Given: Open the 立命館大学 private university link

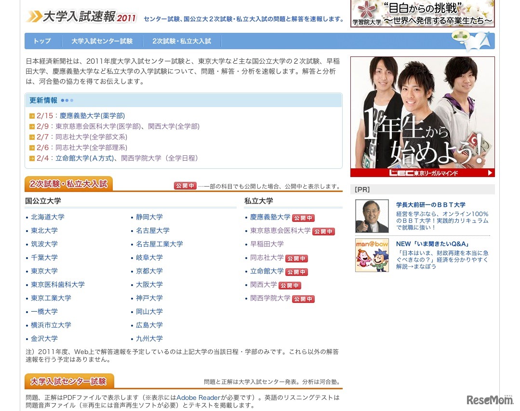Looking at the screenshot, I should pos(267,271).
